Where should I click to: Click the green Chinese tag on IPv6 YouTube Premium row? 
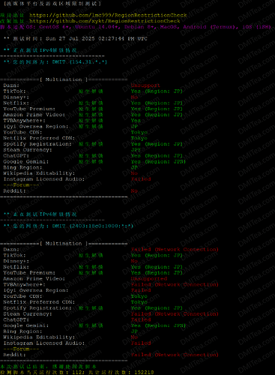(91, 273)
